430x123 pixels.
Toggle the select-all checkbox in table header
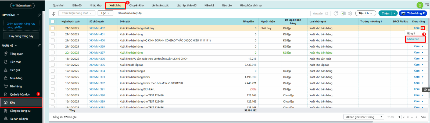(53, 22)
